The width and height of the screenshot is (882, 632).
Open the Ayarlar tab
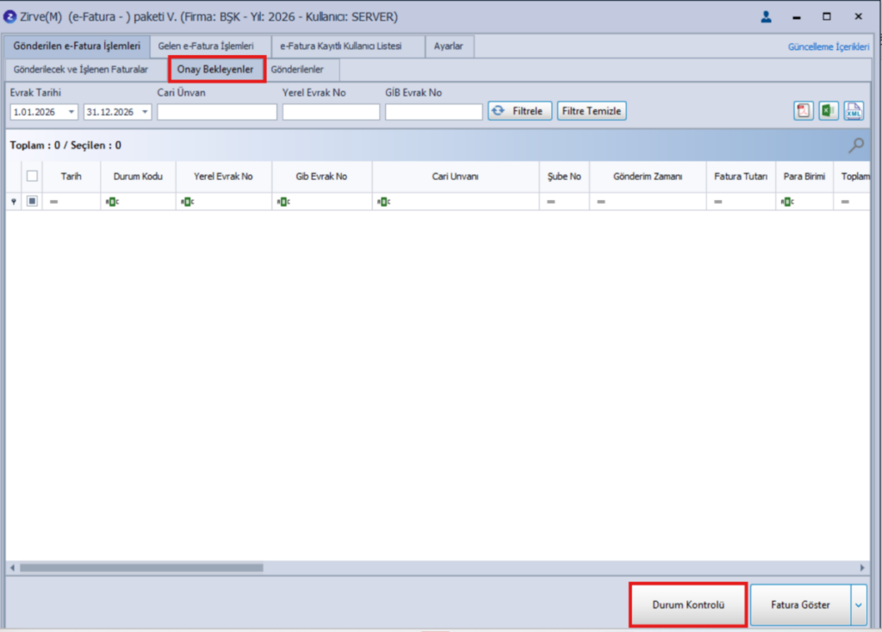[x=448, y=46]
